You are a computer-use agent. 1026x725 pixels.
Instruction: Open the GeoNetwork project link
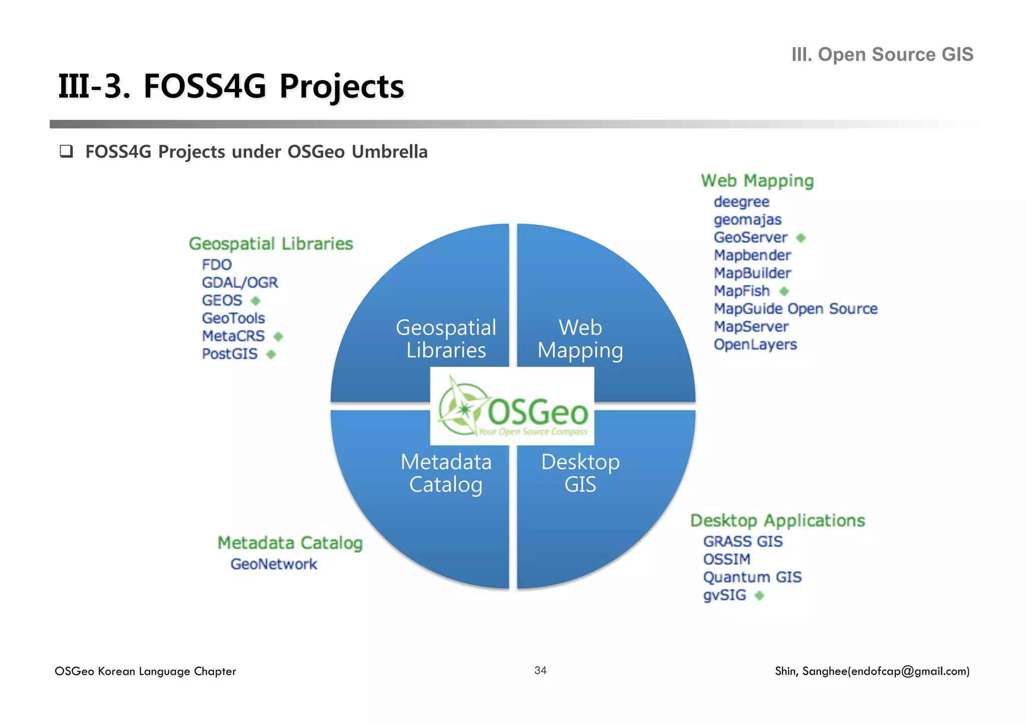point(274,564)
